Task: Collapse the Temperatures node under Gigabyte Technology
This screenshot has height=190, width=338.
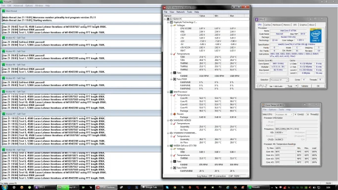Action: coord(171,54)
